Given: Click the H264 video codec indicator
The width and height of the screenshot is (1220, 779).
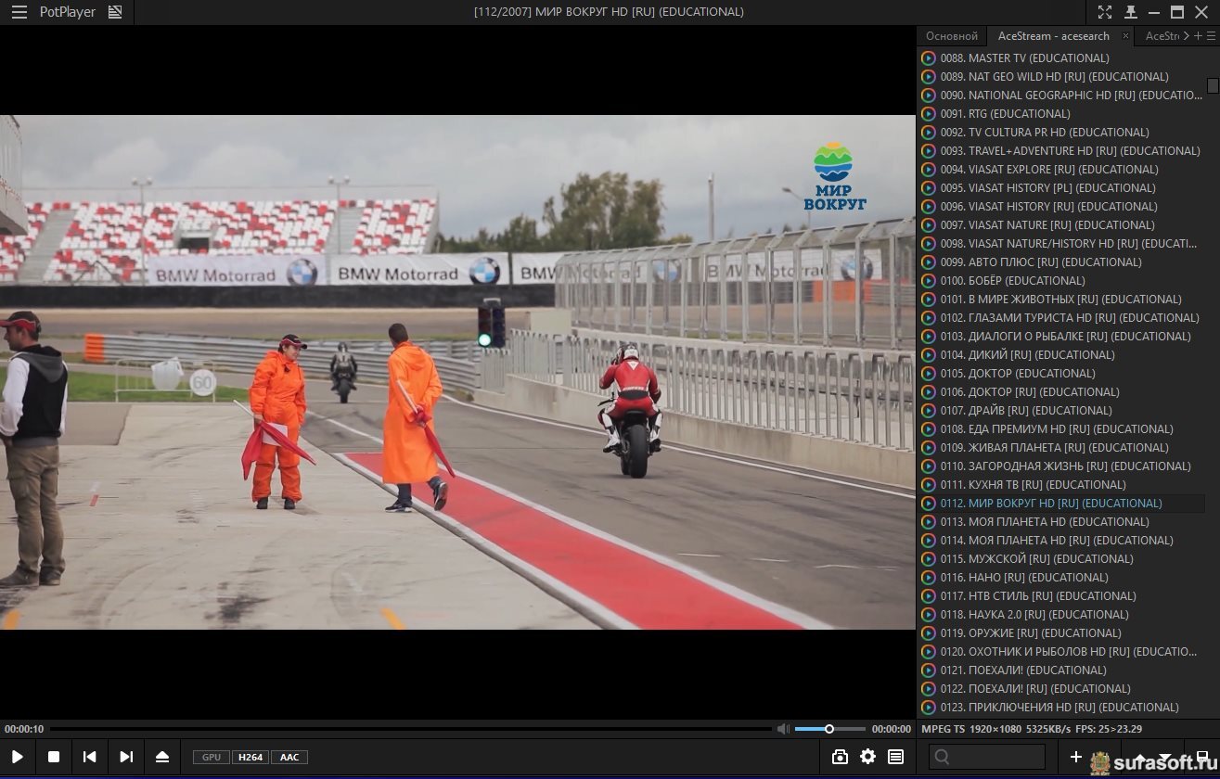Looking at the screenshot, I should 250,757.
